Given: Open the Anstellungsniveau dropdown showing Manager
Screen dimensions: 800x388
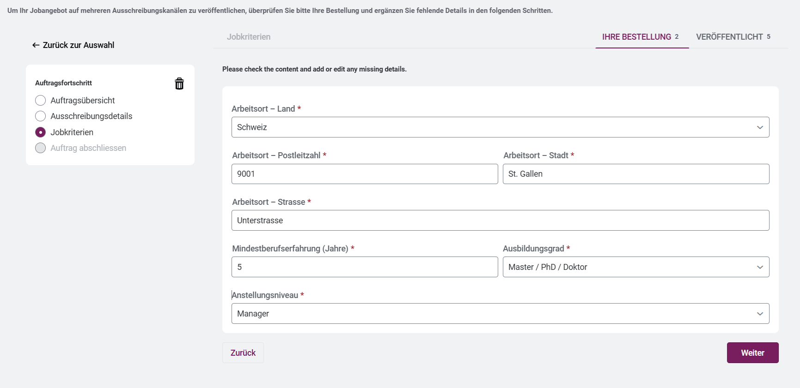Looking at the screenshot, I should [499, 314].
